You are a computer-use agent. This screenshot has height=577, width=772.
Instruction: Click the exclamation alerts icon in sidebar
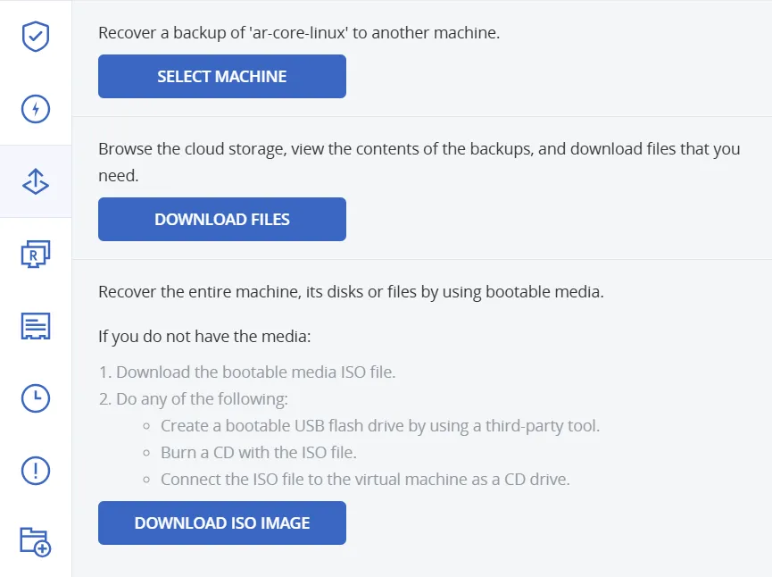35,471
